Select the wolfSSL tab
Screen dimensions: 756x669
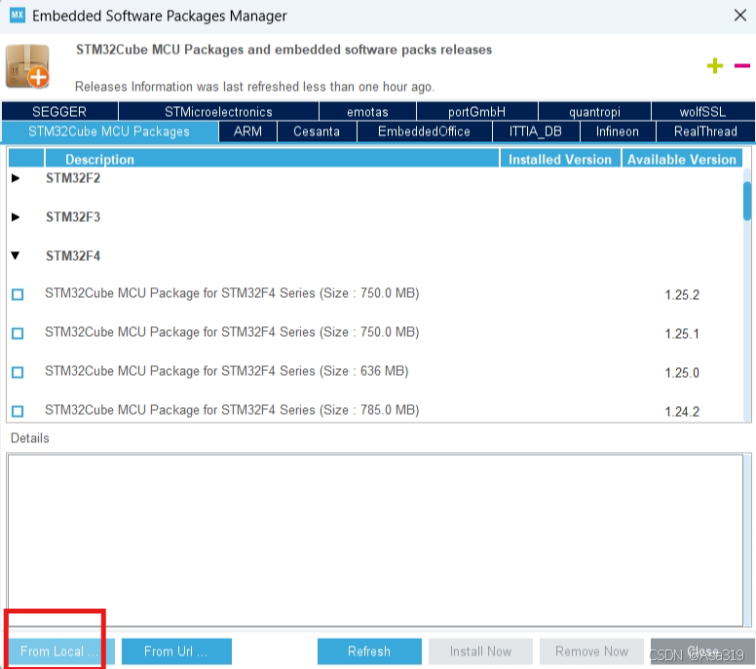coord(703,111)
